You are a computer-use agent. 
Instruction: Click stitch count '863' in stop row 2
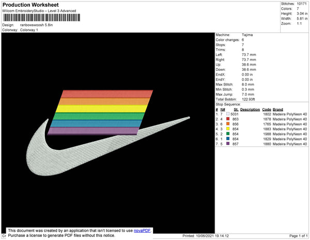click(236, 119)
